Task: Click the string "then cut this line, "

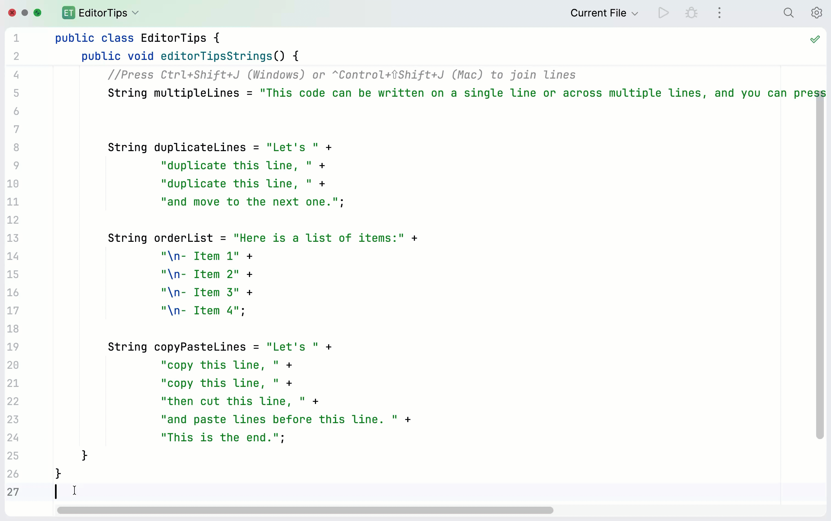Action: (x=233, y=401)
